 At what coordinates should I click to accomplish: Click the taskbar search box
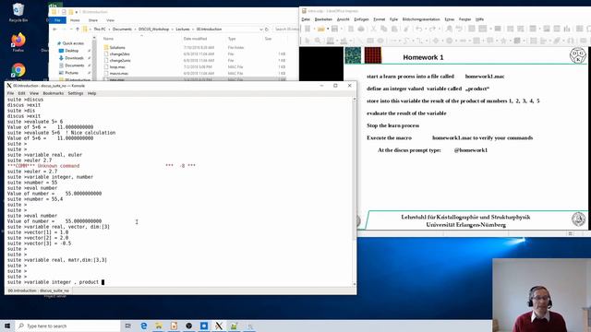pos(67,326)
